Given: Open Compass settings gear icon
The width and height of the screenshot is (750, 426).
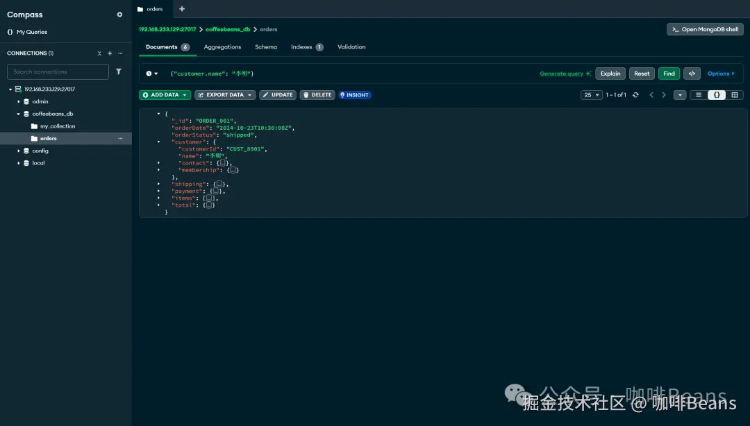Looking at the screenshot, I should click(x=119, y=15).
